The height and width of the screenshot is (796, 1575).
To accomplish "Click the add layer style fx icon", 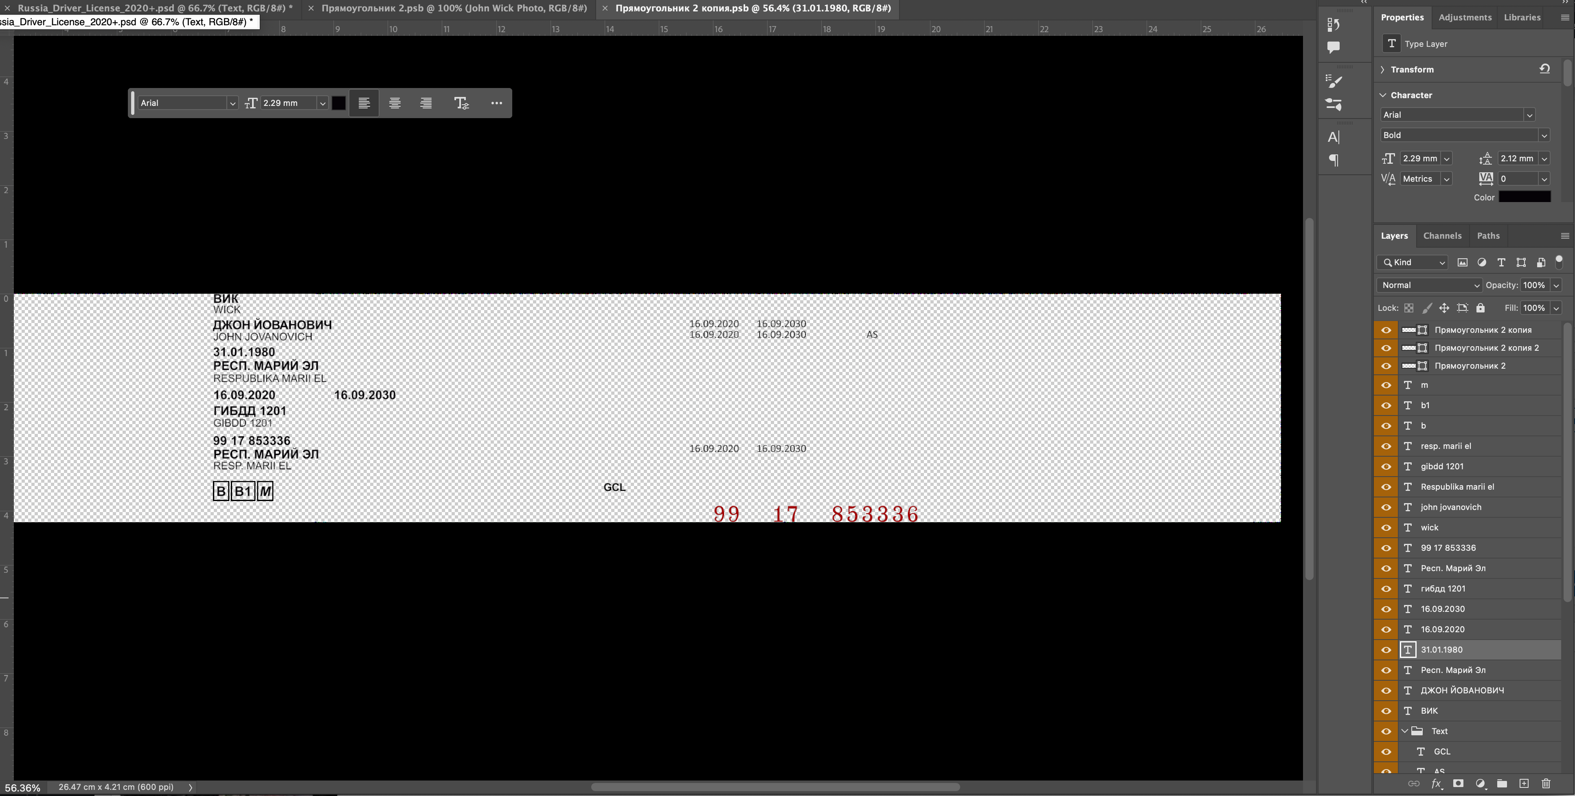I will click(1436, 784).
